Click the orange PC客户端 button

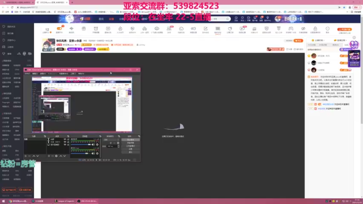(x=344, y=29)
